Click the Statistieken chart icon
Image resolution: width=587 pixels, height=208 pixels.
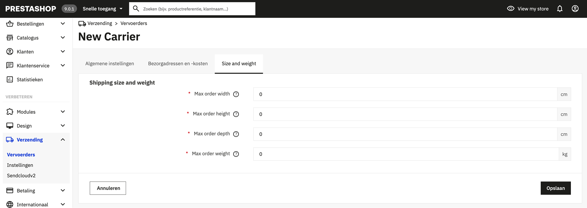(x=10, y=79)
